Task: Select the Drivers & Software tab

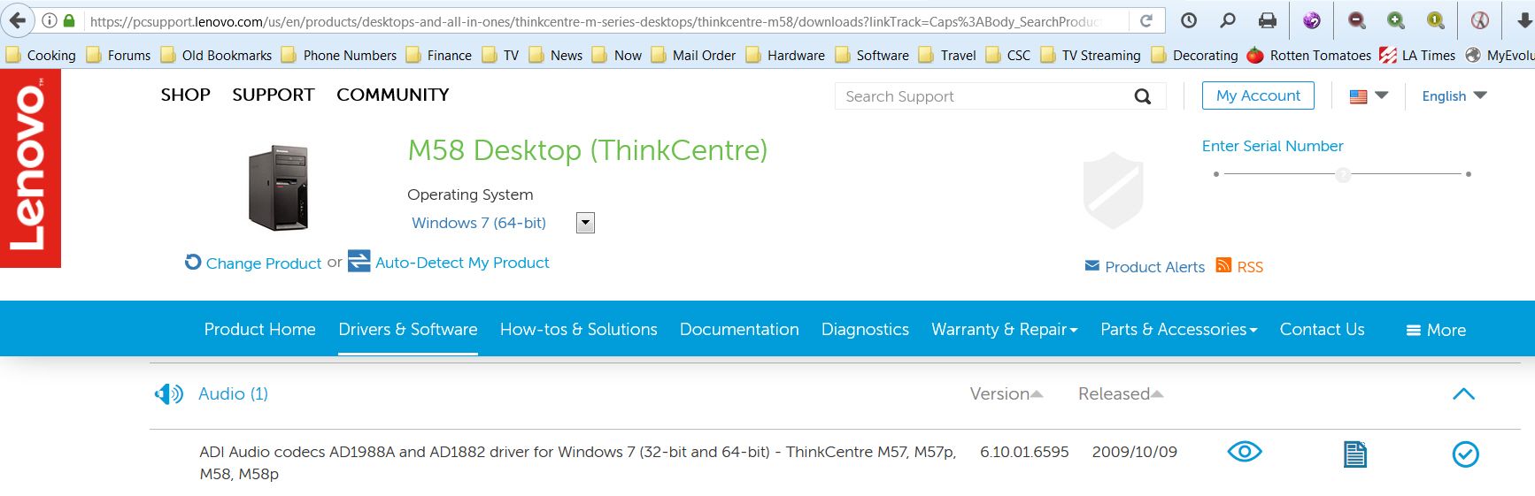Action: pyautogui.click(x=408, y=329)
